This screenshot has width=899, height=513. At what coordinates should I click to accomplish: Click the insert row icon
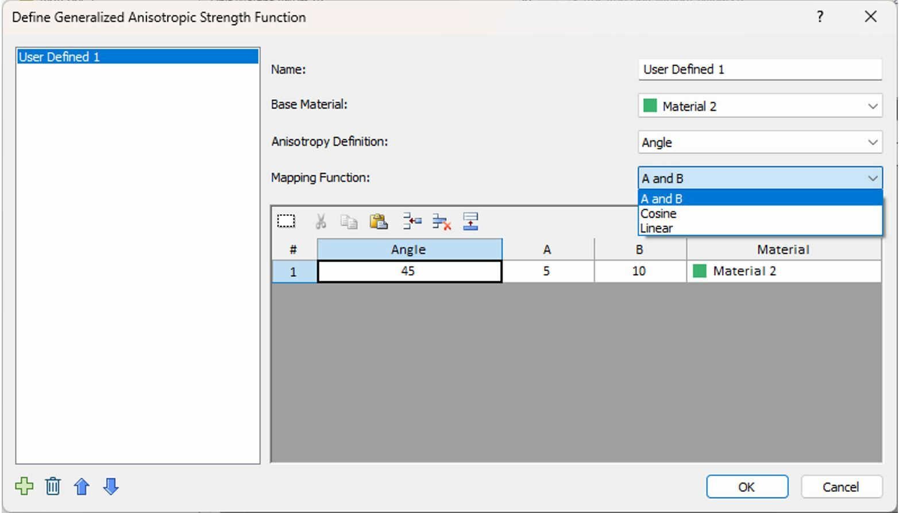click(412, 221)
